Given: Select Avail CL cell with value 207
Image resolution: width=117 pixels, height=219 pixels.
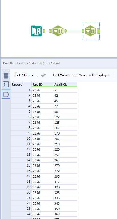Looking at the screenshot, I should (65, 139).
